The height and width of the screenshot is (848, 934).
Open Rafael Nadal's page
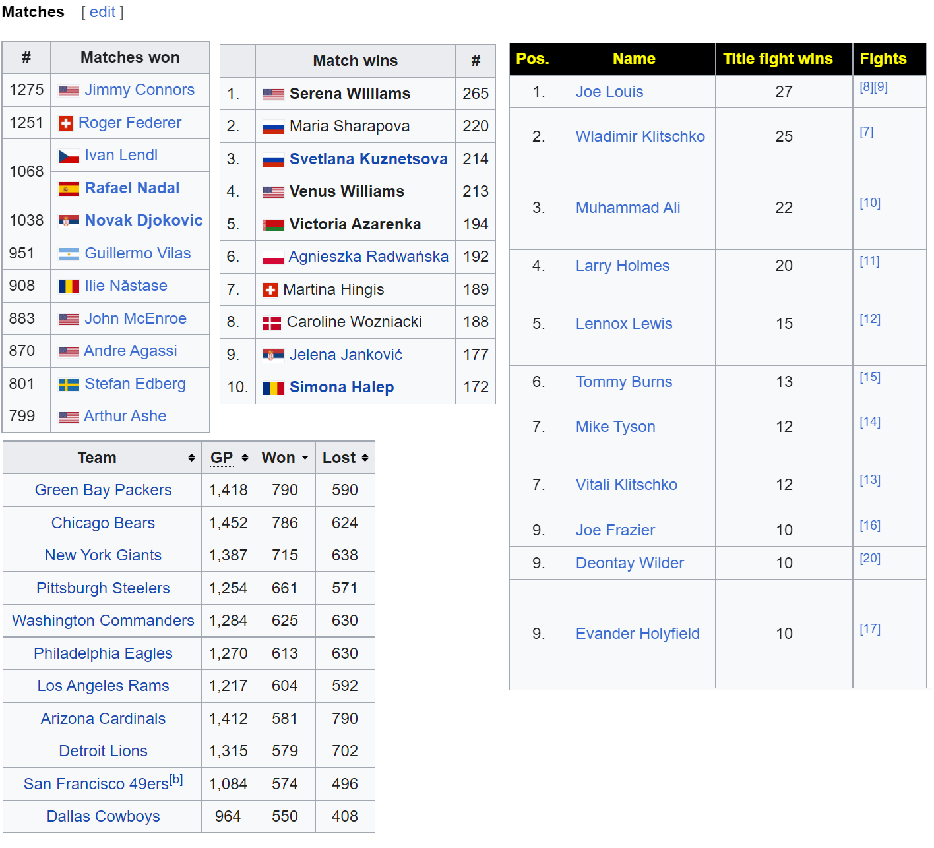(x=132, y=188)
